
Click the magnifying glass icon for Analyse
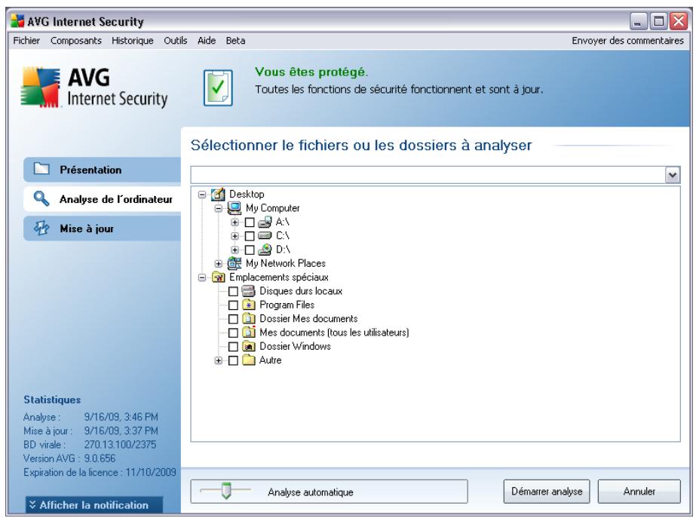[x=41, y=198]
